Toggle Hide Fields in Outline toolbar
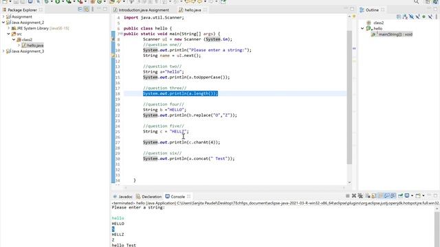 [411, 16]
